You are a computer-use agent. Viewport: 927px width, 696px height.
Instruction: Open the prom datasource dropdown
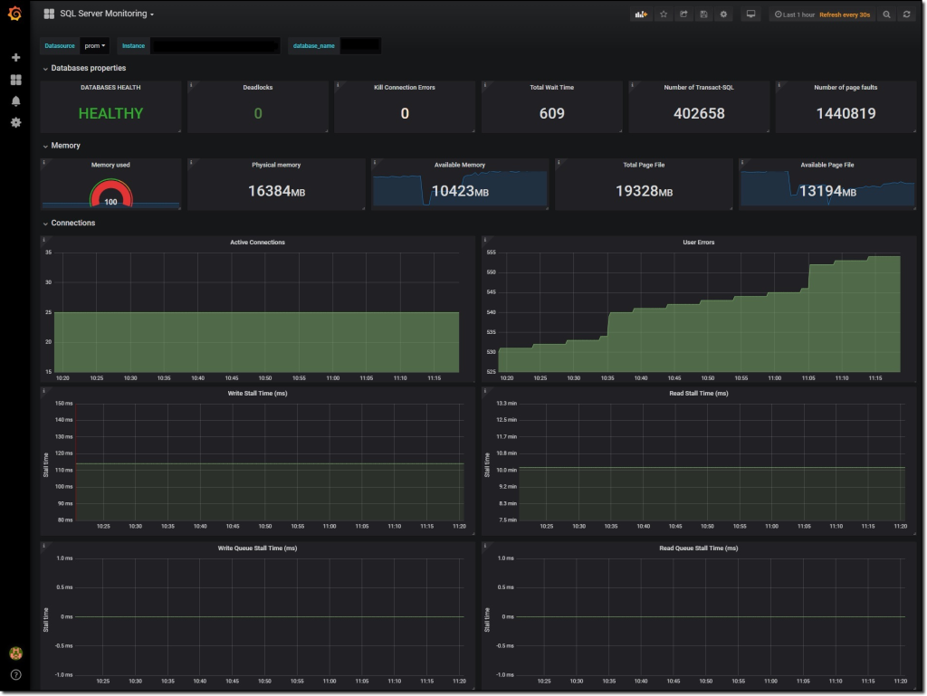95,45
